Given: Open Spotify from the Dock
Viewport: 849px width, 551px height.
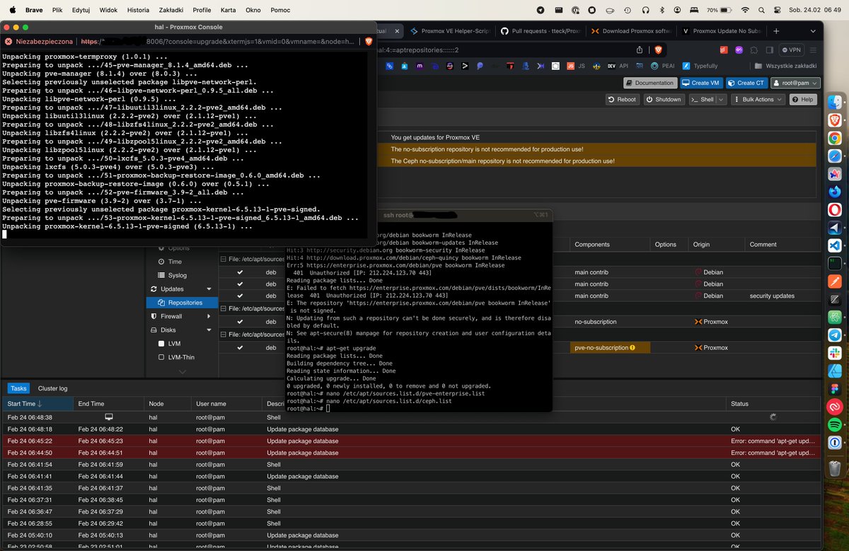Looking at the screenshot, I should [834, 424].
